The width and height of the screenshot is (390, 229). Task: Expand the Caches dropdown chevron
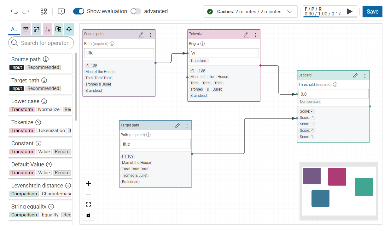click(x=290, y=12)
